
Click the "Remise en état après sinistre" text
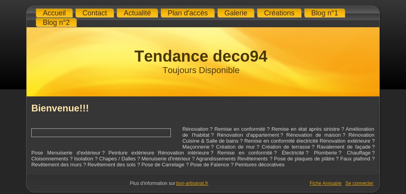click(306, 129)
